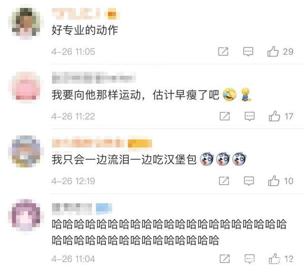Open the pink avatar of the second commenter
The width and height of the screenshot is (304, 269).
click(26, 87)
